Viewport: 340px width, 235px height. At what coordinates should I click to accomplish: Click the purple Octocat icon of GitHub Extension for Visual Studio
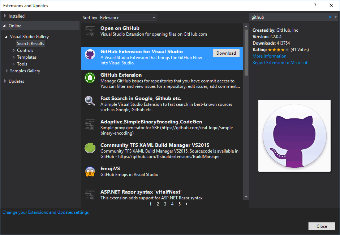[x=90, y=54]
